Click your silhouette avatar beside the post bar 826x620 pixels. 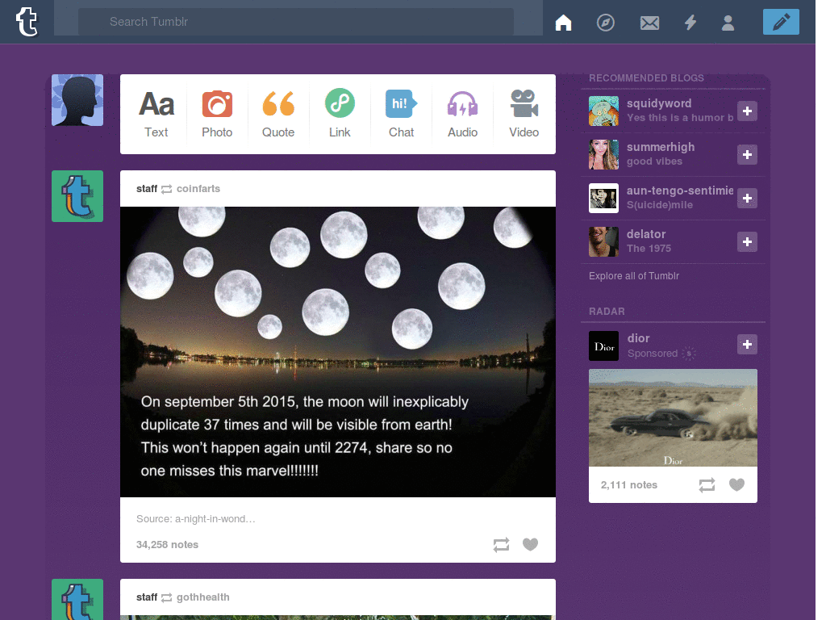coord(77,100)
